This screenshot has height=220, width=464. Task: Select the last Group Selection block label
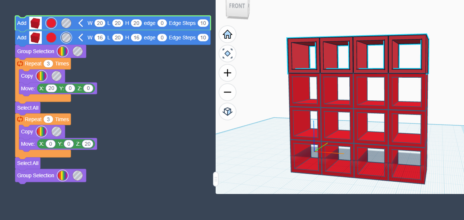coord(35,175)
